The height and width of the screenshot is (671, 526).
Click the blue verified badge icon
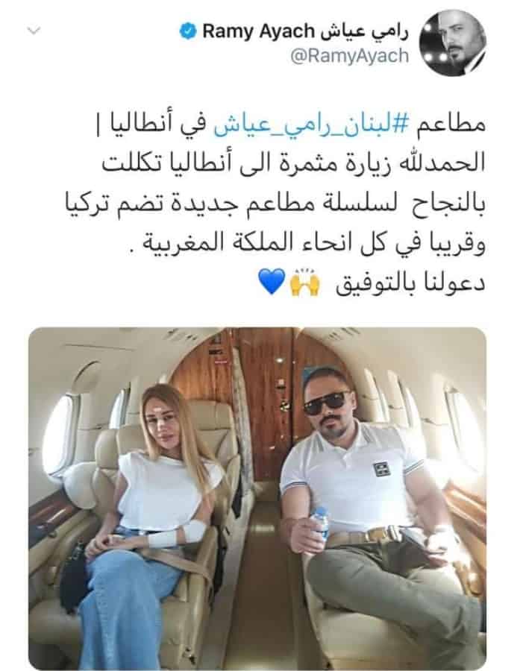coord(187,31)
